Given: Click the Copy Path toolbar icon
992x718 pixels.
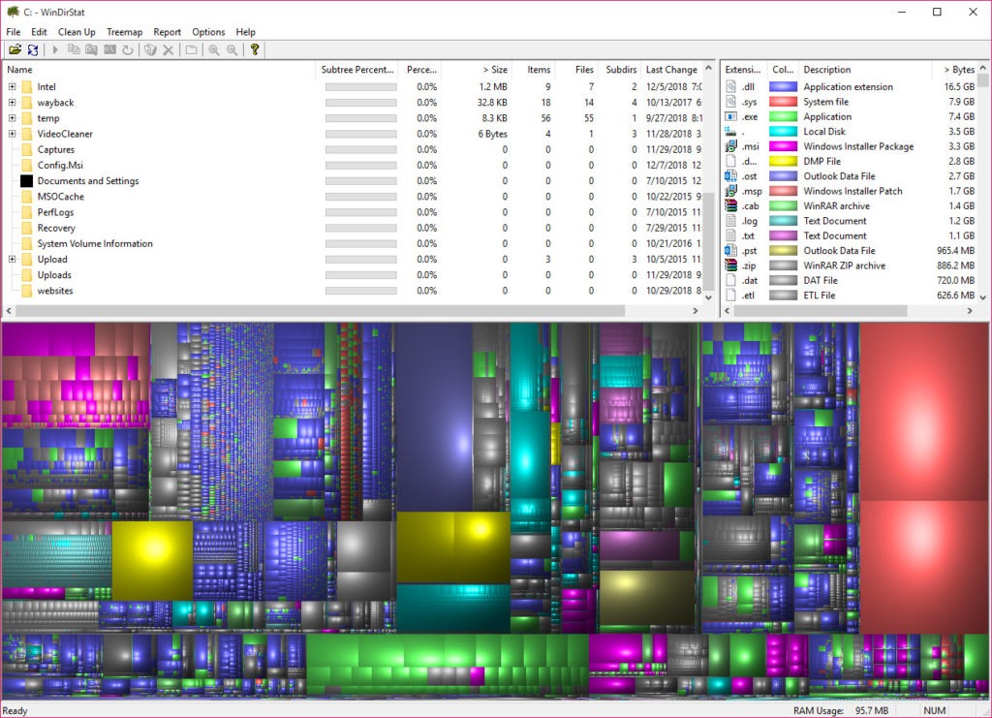Looking at the screenshot, I should click(x=74, y=49).
